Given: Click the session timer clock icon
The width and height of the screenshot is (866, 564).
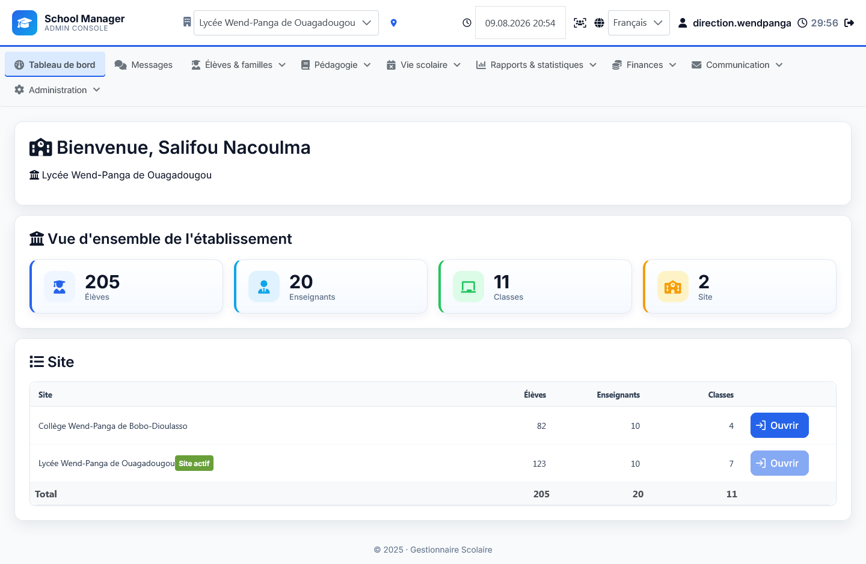Looking at the screenshot, I should (x=802, y=23).
